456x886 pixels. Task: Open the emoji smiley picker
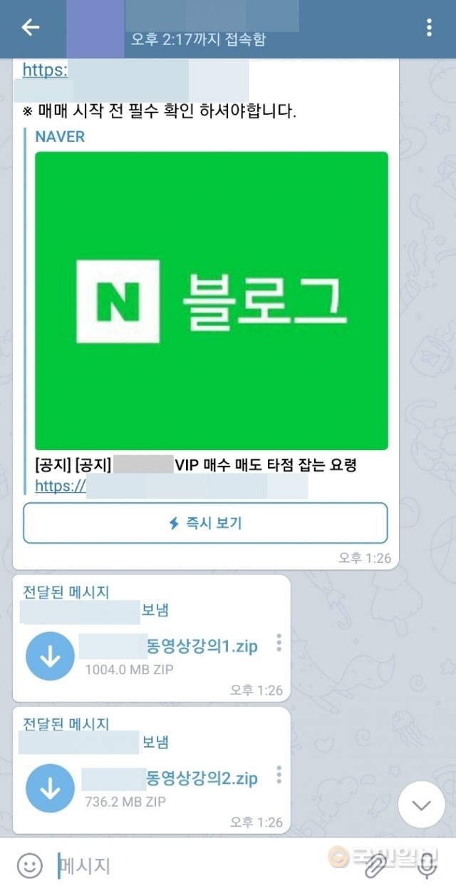tap(29, 866)
